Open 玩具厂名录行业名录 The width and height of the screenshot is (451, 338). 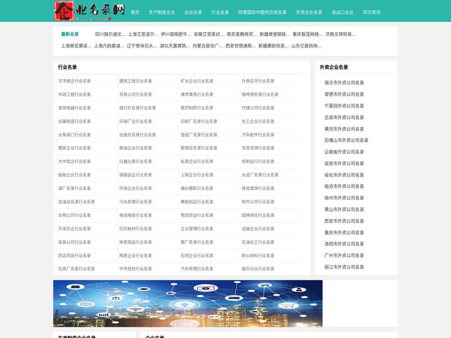76,269
